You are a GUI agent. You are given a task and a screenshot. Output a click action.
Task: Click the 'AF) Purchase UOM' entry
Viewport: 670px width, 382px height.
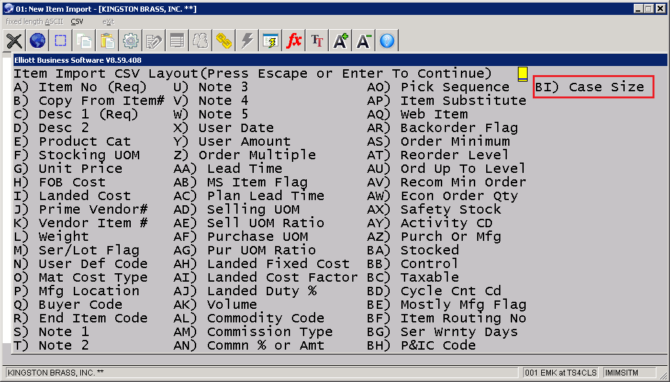241,237
